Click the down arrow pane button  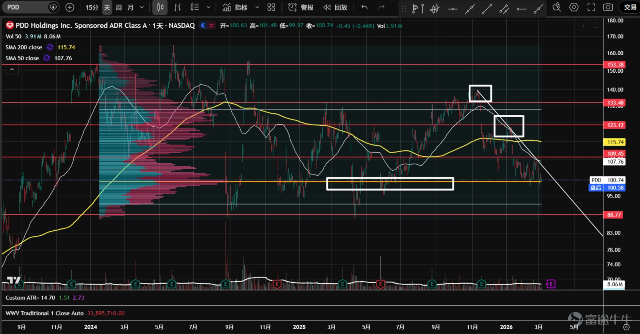[583, 26]
